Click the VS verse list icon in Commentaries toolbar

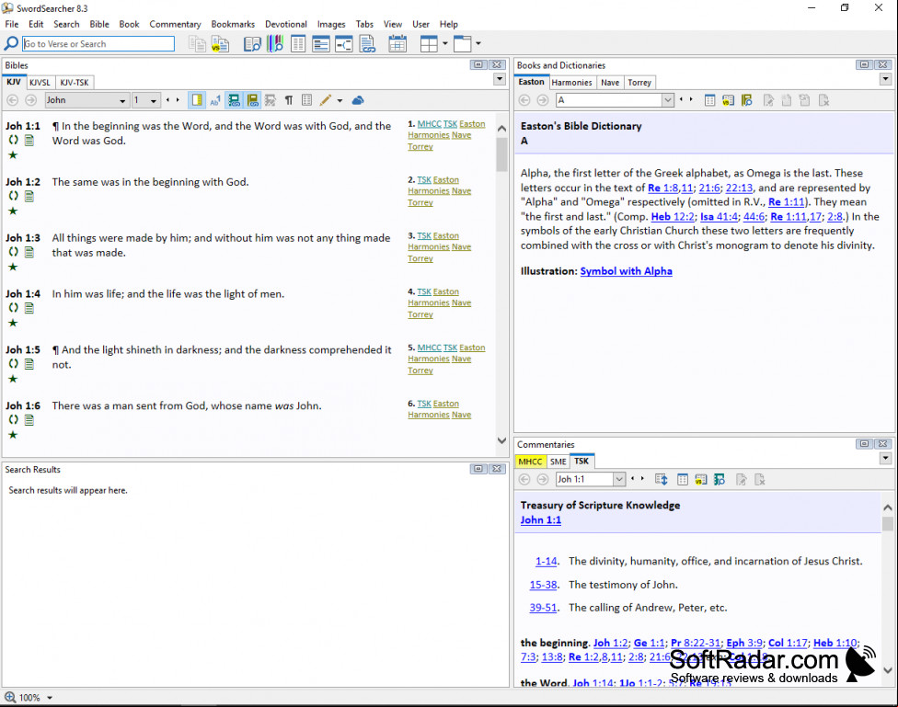(701, 480)
